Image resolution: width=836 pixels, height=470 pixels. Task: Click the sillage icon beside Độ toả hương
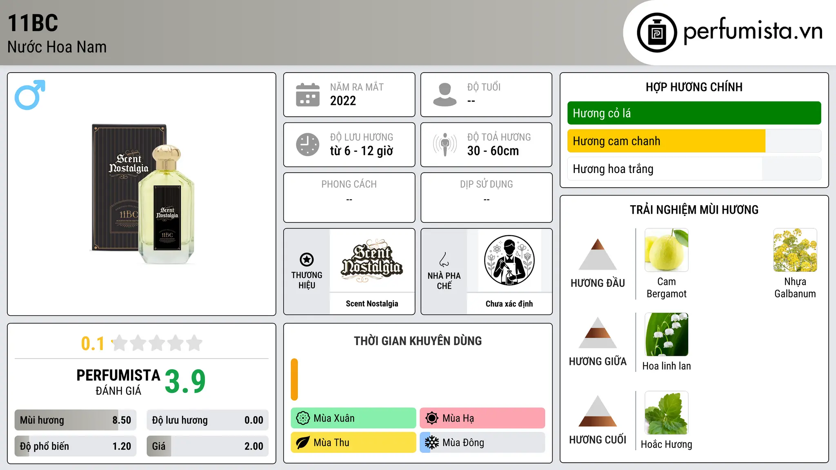tap(445, 144)
